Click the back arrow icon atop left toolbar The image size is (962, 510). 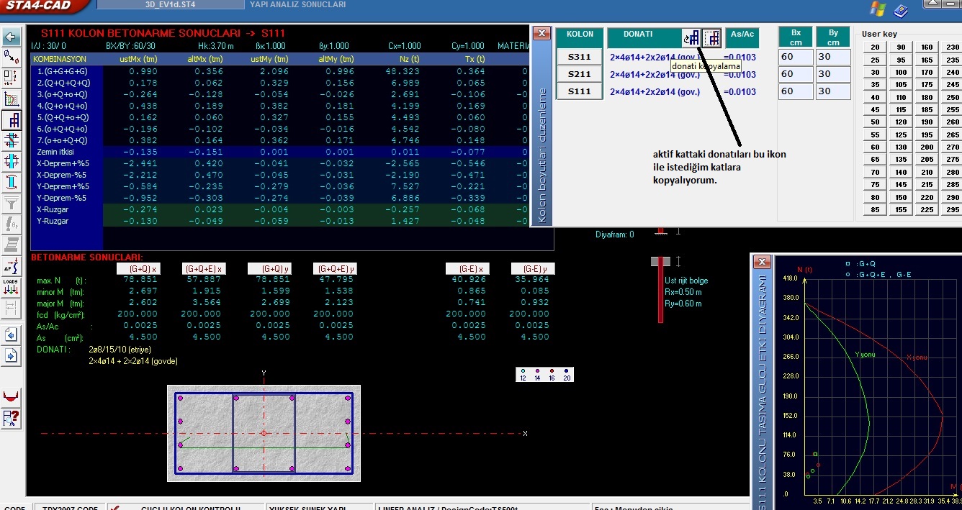click(12, 37)
